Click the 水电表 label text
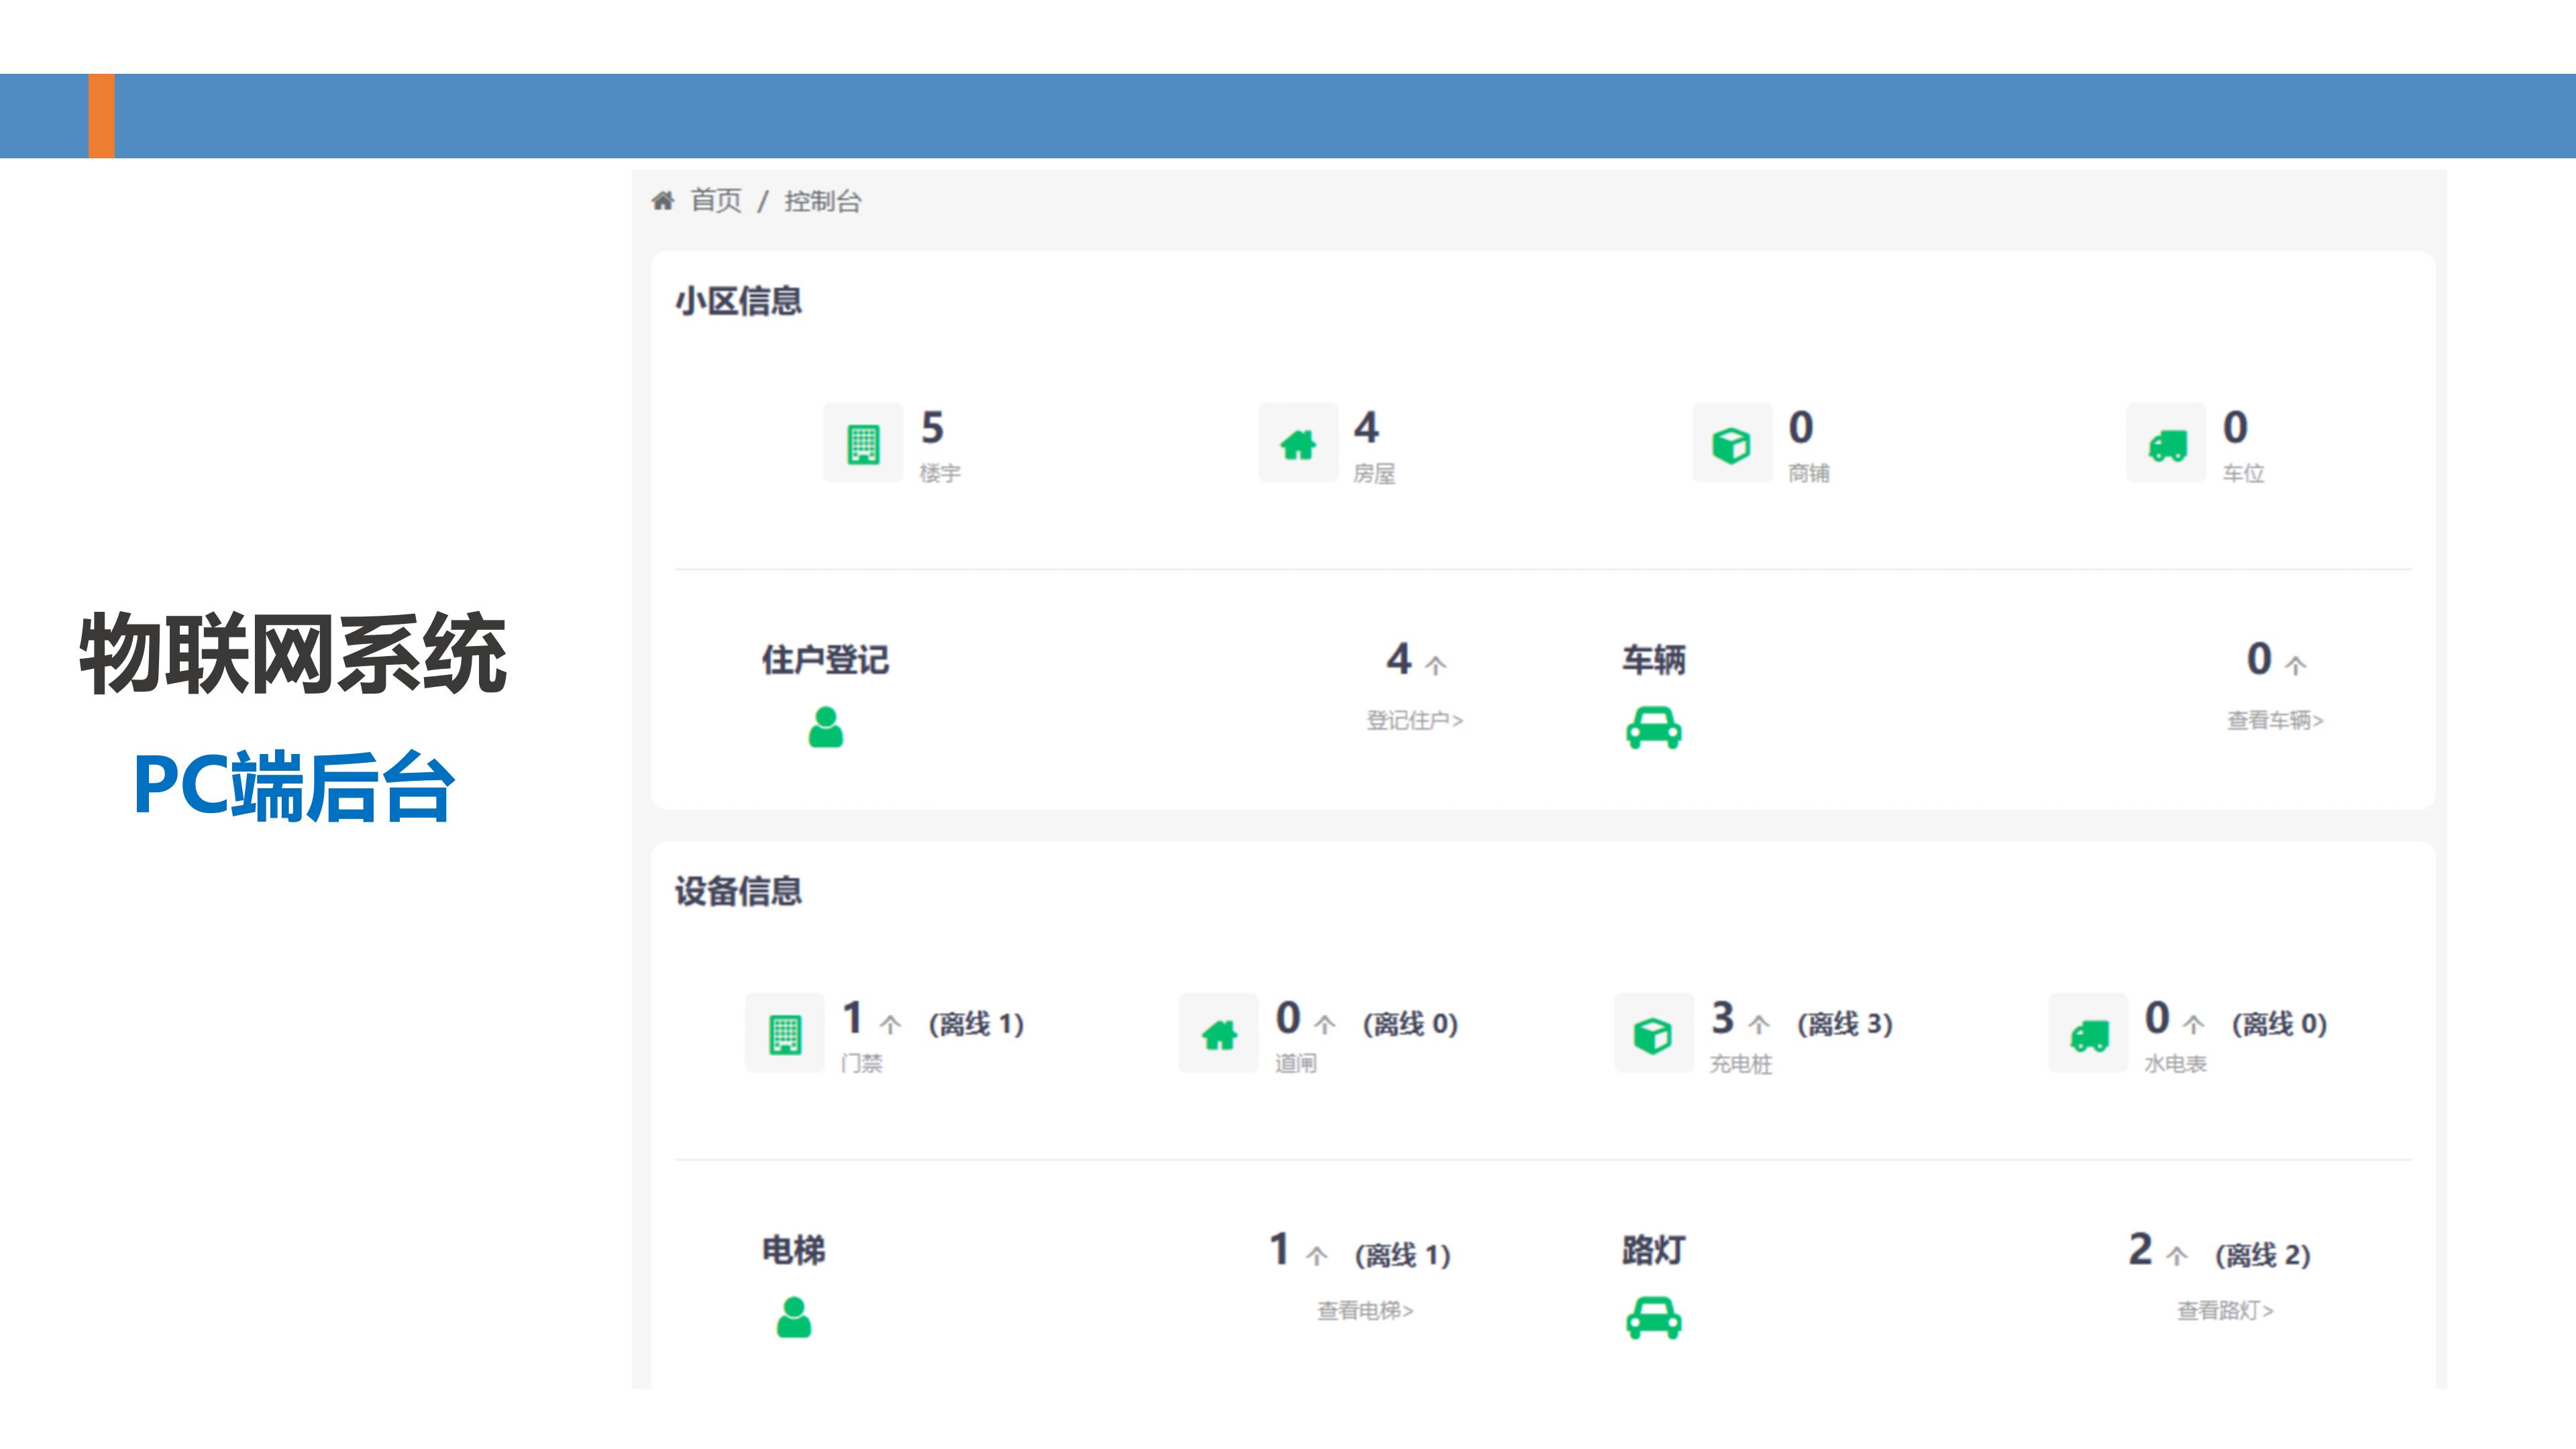 [2175, 1063]
